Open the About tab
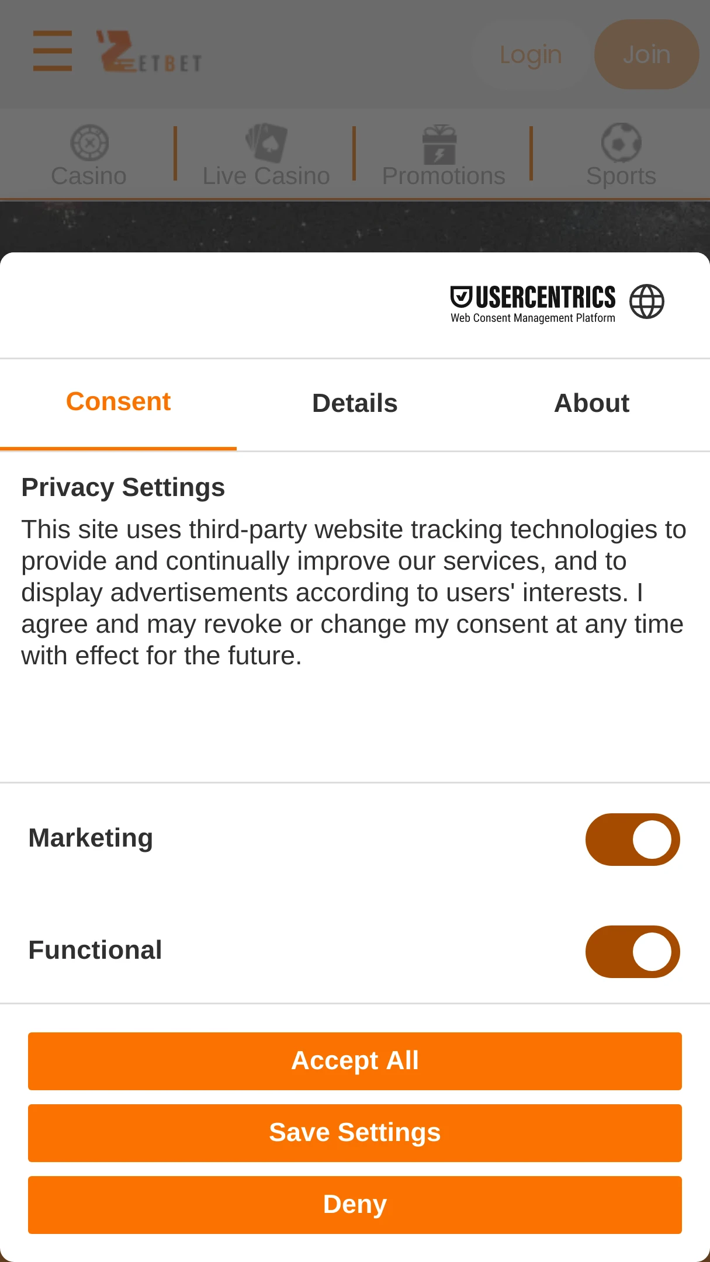The width and height of the screenshot is (710, 1262). (x=591, y=403)
